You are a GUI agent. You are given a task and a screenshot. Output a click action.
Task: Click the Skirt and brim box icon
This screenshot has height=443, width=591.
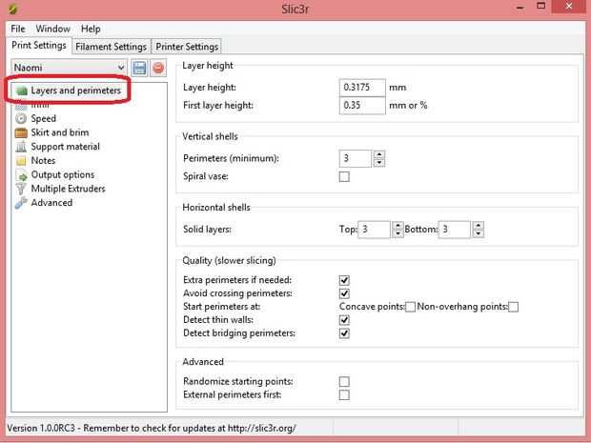[x=21, y=132]
